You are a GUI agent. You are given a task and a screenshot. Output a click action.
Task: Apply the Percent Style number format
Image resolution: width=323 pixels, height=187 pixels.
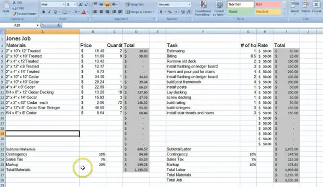point(170,12)
